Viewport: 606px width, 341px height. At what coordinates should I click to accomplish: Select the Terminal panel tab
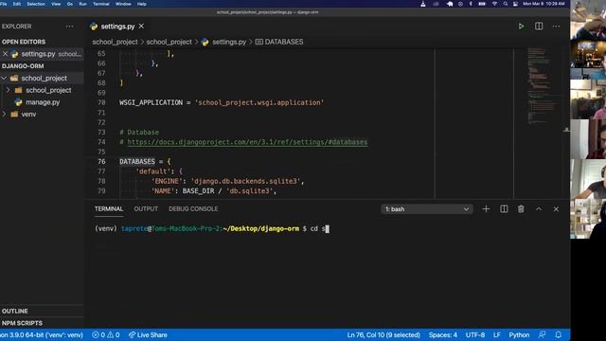point(109,208)
